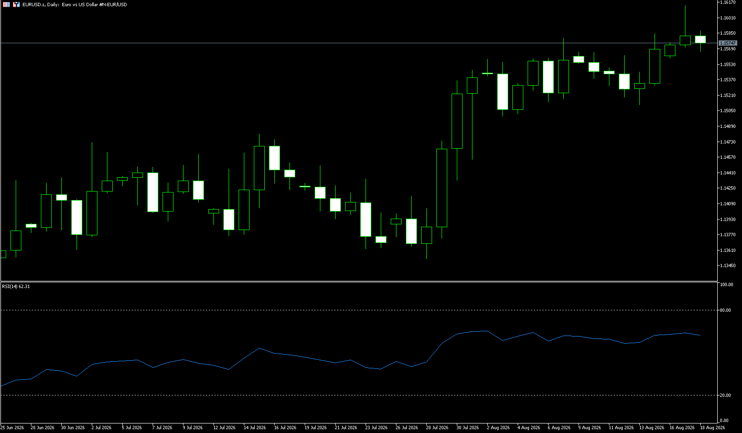Screen dimensions: 742x433
Task: Click the 1.14250 price scale label
Action: point(728,188)
